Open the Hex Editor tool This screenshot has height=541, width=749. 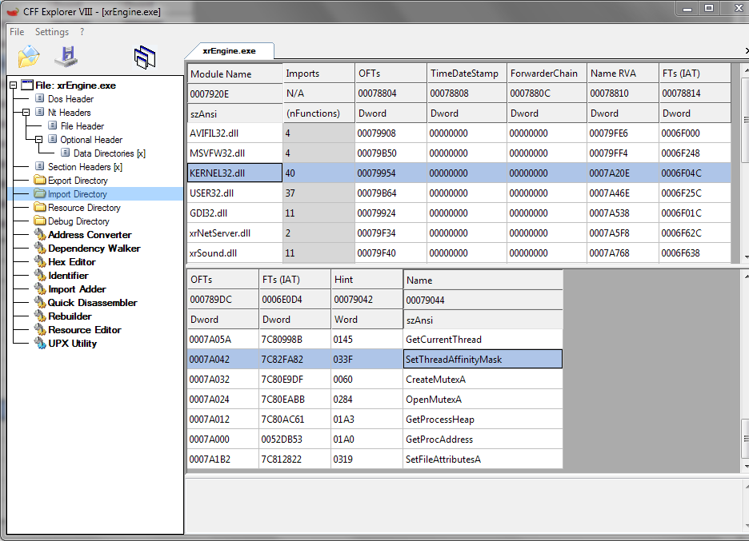pos(71,262)
